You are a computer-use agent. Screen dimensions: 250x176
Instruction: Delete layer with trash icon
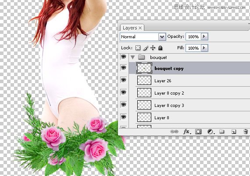246,132
